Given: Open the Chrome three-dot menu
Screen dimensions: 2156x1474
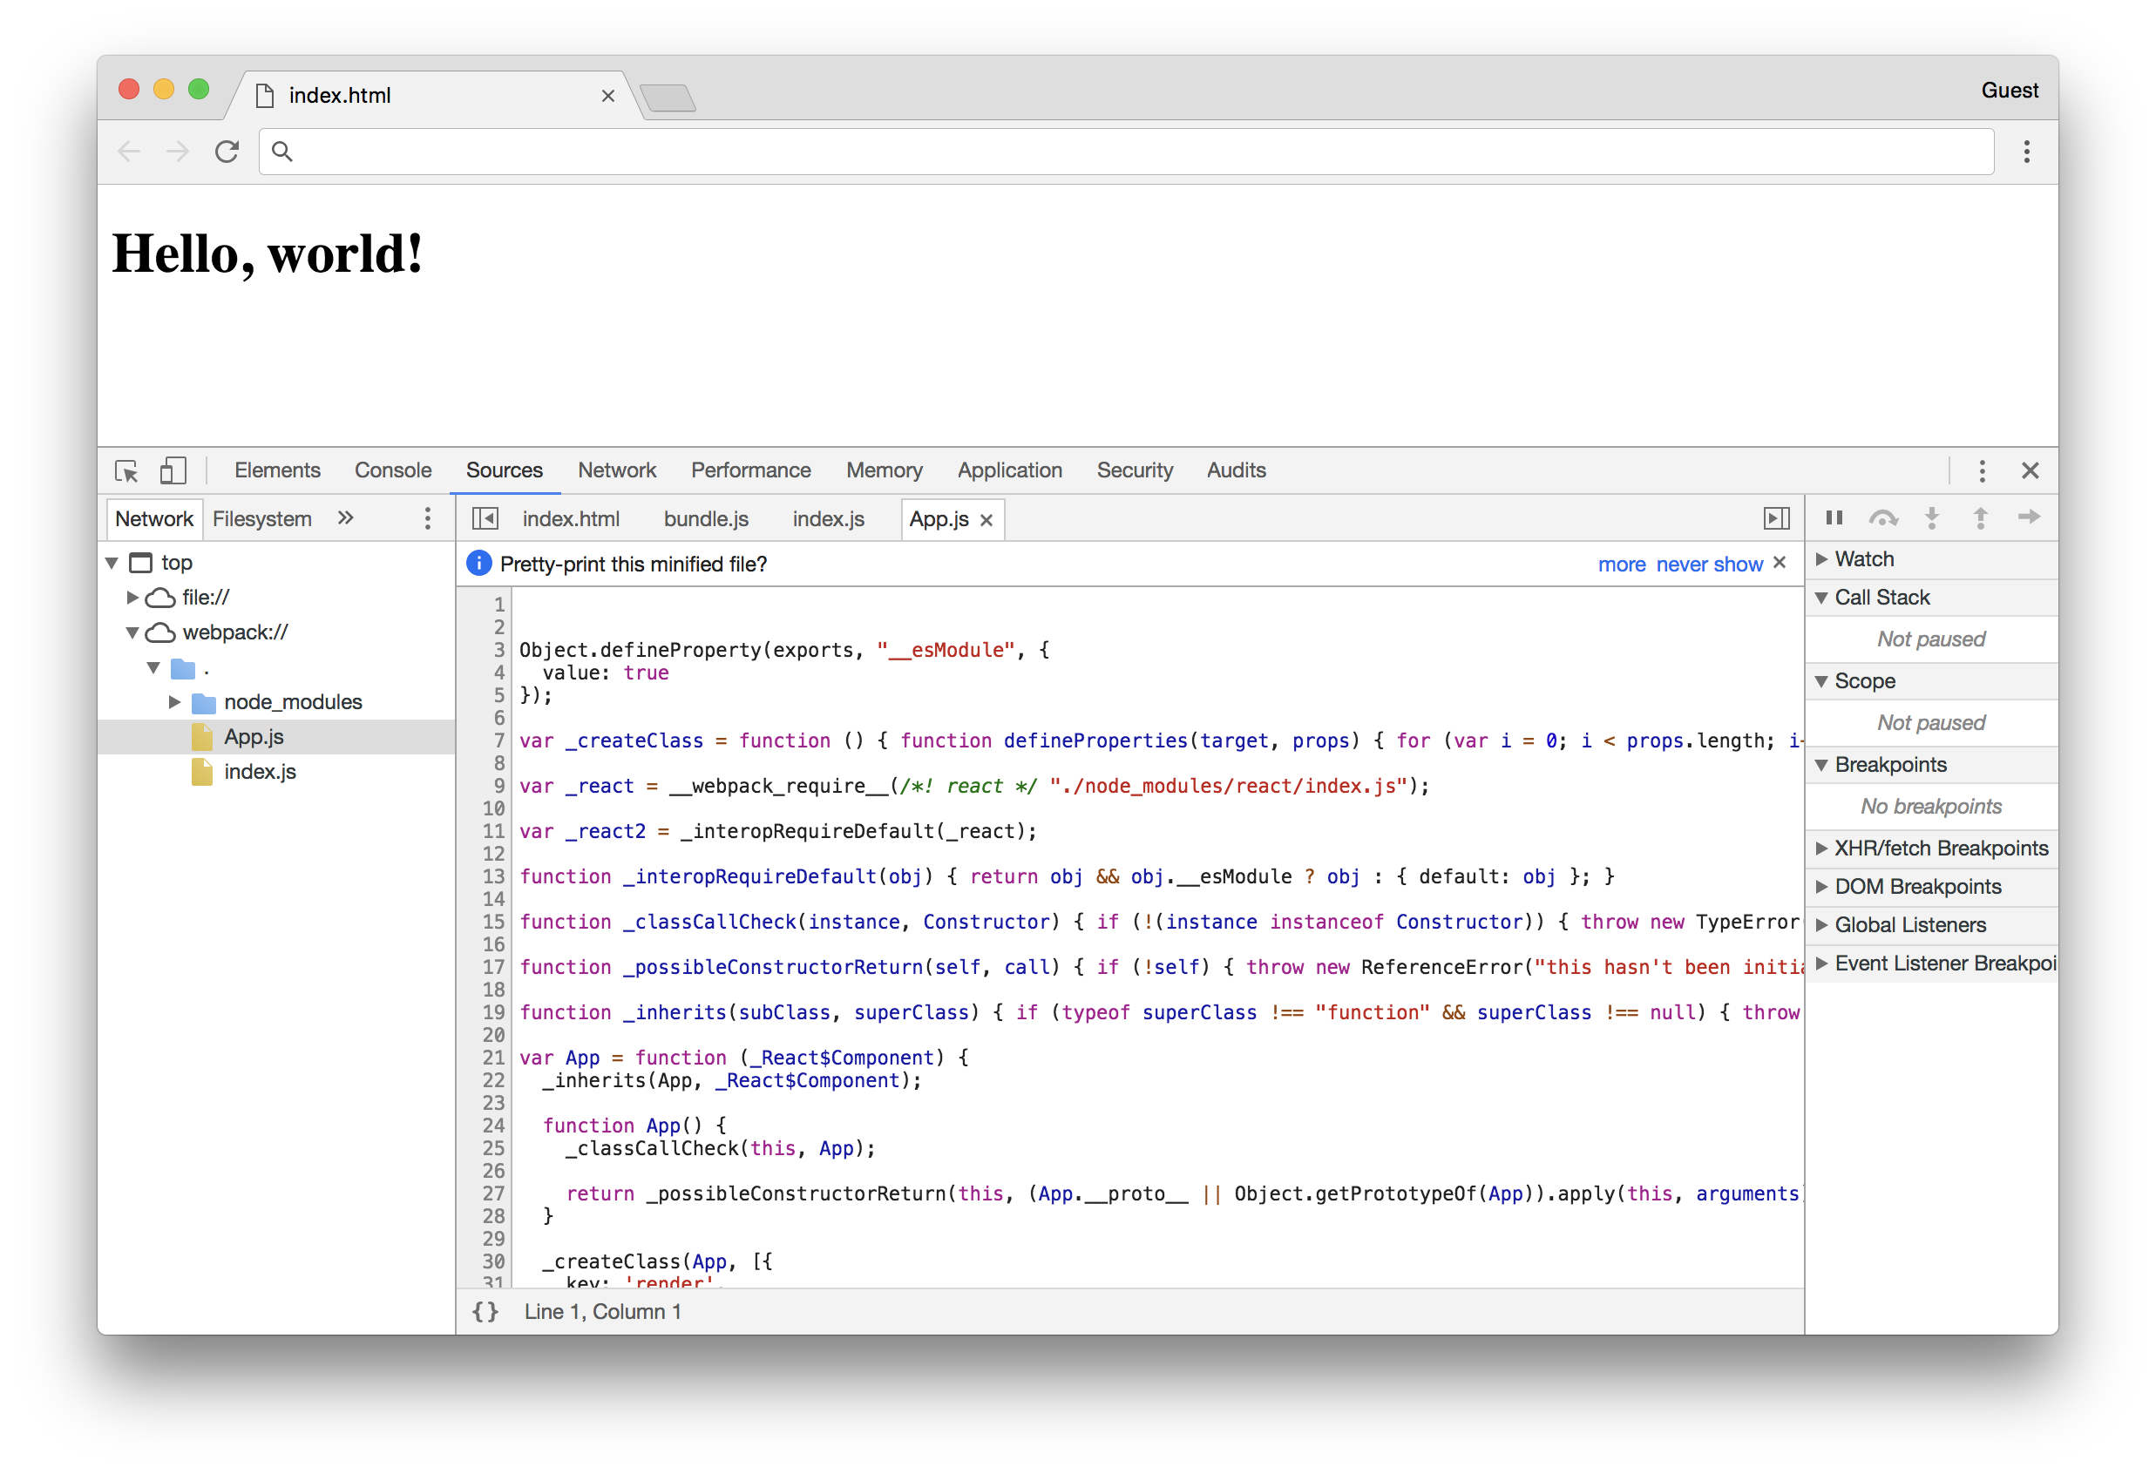Looking at the screenshot, I should (x=2026, y=152).
